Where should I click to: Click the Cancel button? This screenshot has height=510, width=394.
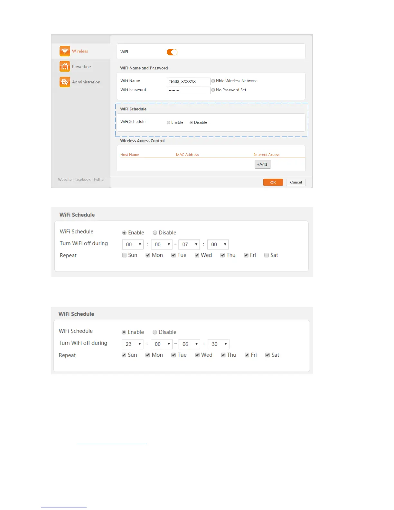tap(296, 182)
